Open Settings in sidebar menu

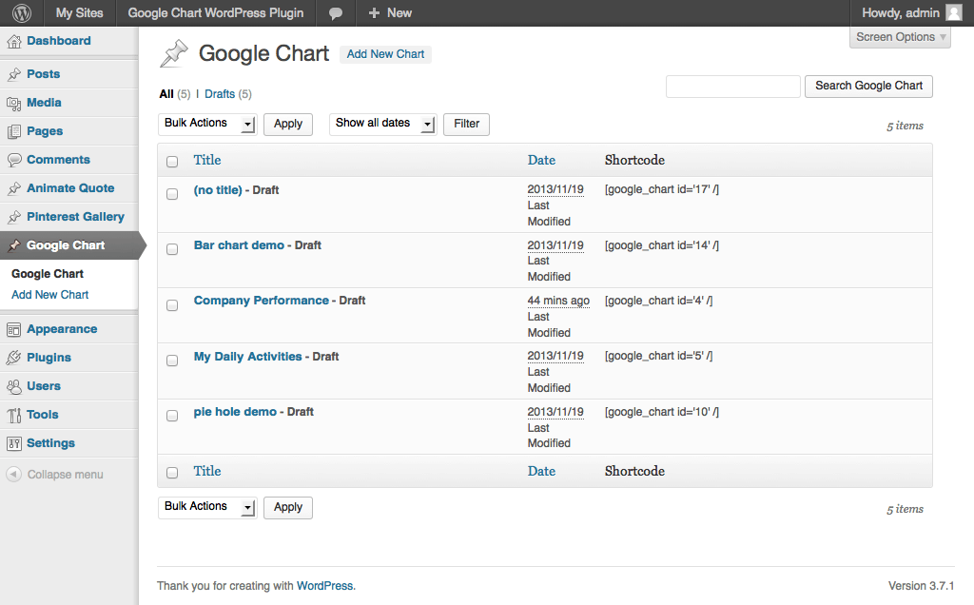point(51,443)
